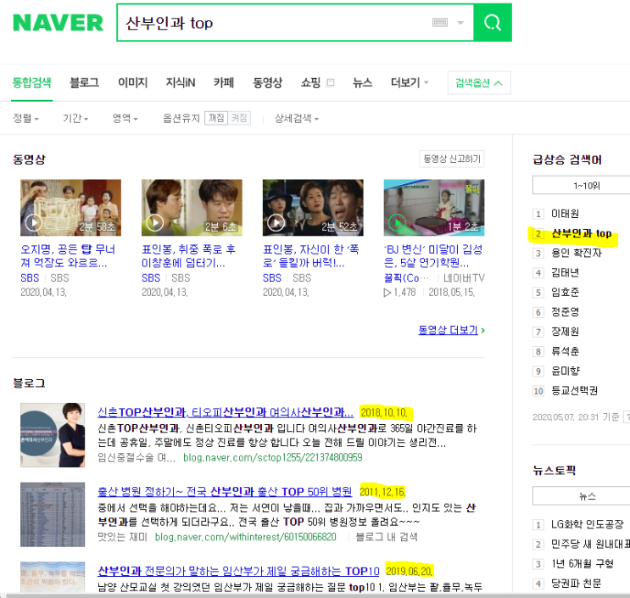Click the 1~10위 ranking tab
Viewport: 630px width, 598px height.
pos(586,186)
